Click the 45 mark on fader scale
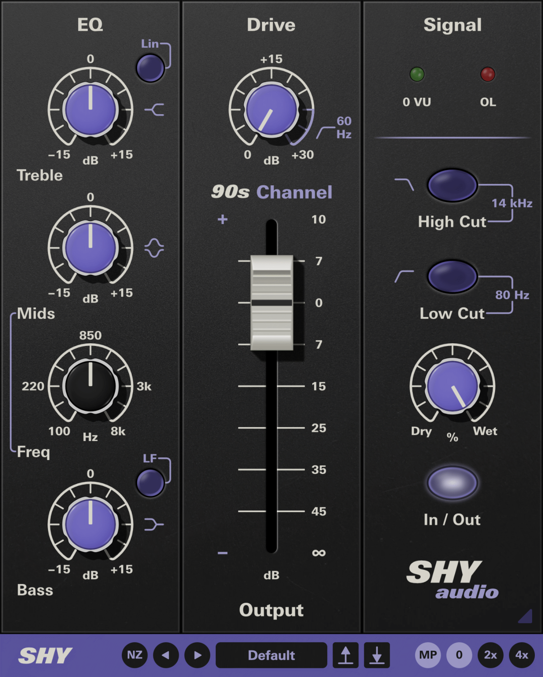Screen dimensions: 543x677 pos(319,511)
